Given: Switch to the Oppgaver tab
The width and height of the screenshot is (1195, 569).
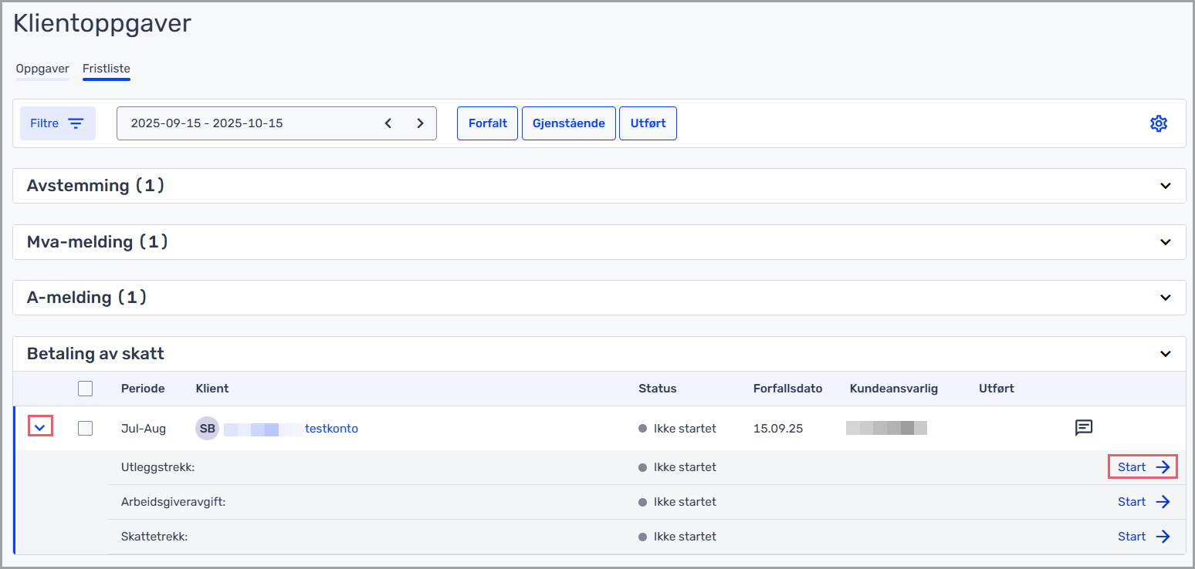Looking at the screenshot, I should tap(42, 69).
